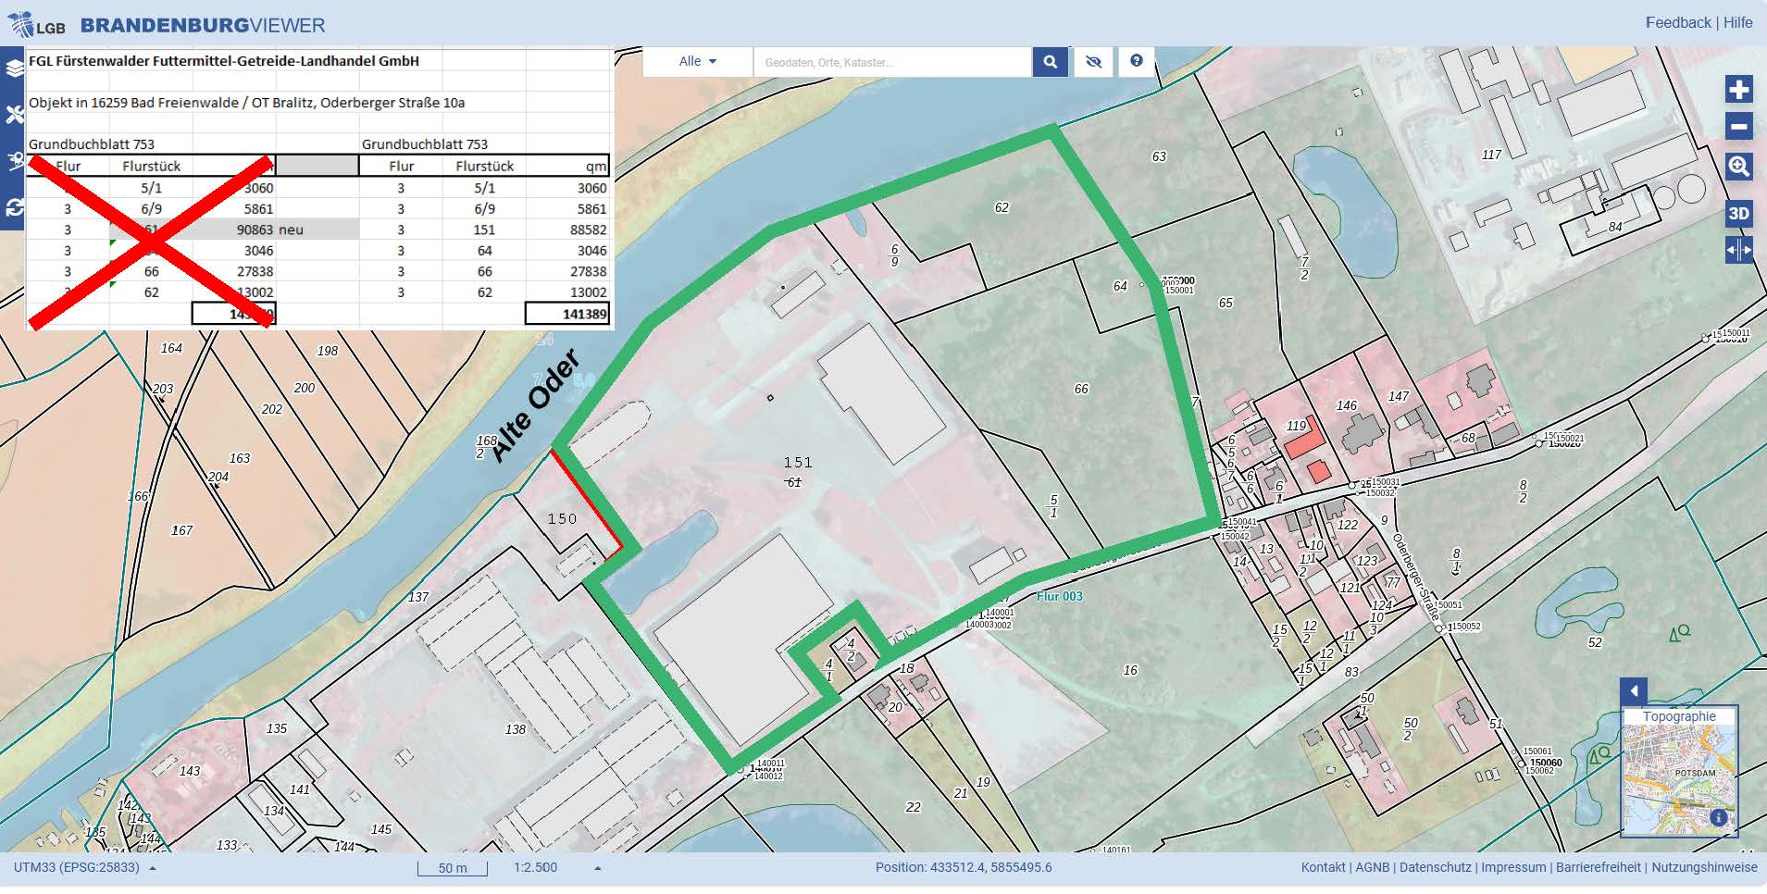Click parcel label 138 on the map

[516, 729]
